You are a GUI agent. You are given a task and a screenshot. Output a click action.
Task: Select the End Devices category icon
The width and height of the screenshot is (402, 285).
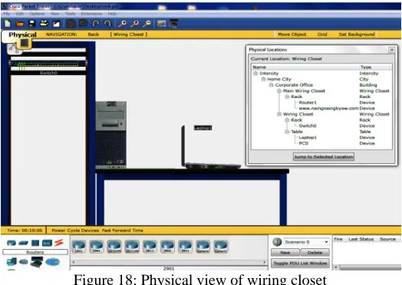[x=12, y=262]
